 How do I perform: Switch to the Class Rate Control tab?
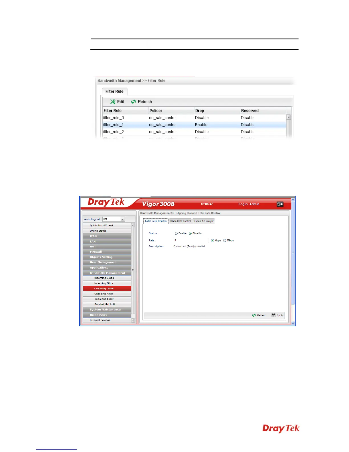click(180, 221)
